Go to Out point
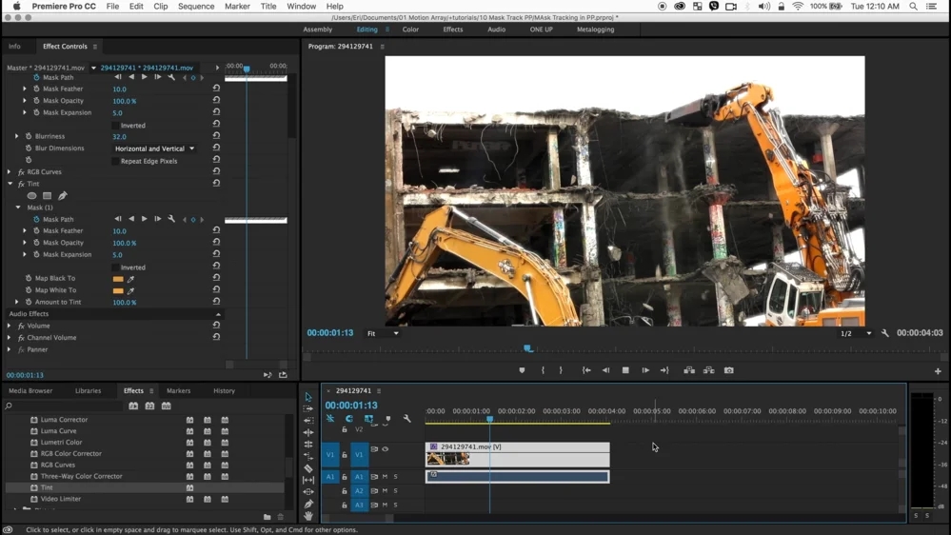 click(664, 370)
